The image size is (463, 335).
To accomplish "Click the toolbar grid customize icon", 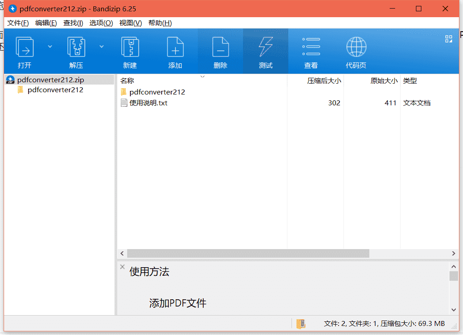I will coord(449,39).
